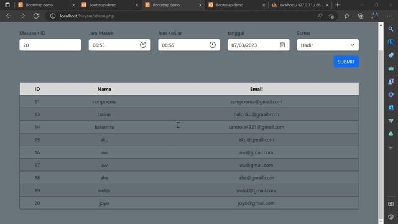Click the name cell balonmu
The image size is (398, 224).
click(104, 127)
